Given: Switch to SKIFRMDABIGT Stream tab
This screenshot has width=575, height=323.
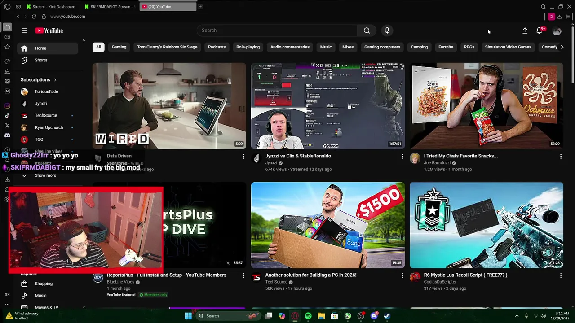Looking at the screenshot, I should (110, 7).
